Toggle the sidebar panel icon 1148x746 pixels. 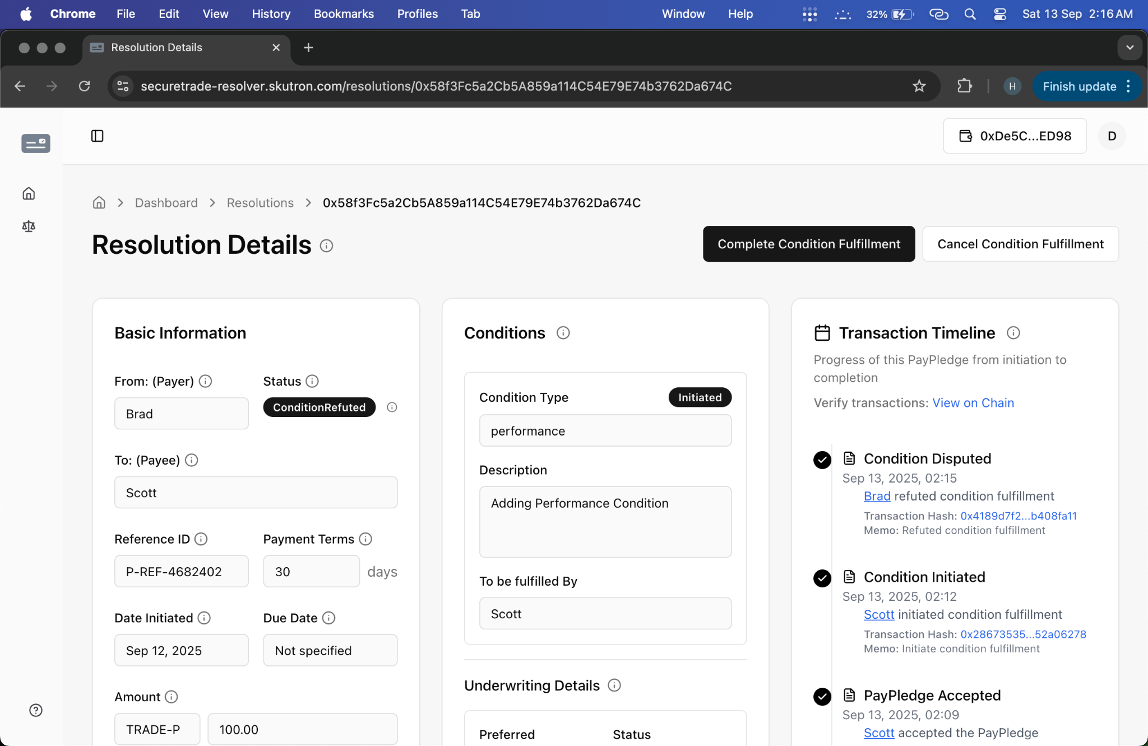pos(97,136)
